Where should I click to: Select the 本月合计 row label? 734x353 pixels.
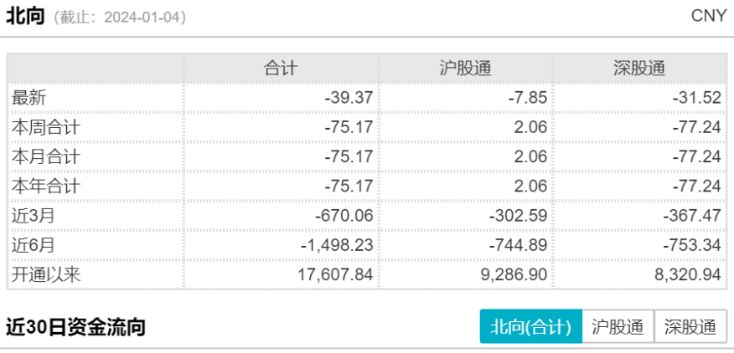pyautogui.click(x=46, y=156)
